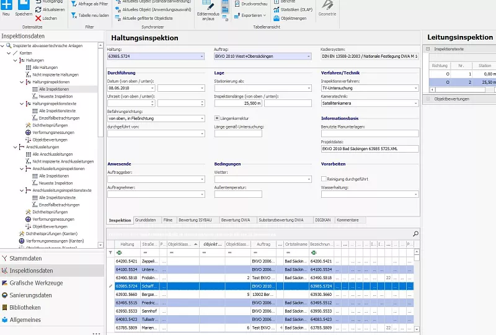Click the Geometrie tool icon
The image size is (496, 335).
tap(327, 5)
